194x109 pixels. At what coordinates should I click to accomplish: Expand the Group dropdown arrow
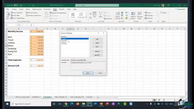pyautogui.click(x=152, y=13)
